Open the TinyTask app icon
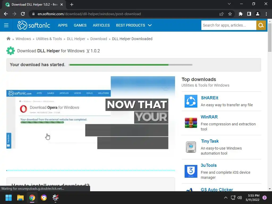The image size is (272, 204). (x=191, y=147)
